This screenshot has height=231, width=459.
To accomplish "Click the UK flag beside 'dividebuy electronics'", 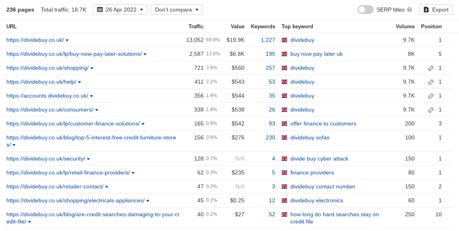I will pos(284,201).
